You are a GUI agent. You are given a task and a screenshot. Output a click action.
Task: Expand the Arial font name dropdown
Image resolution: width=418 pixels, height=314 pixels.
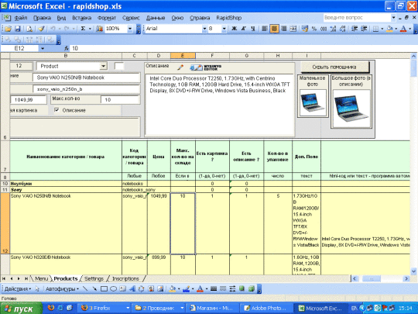[204, 29]
